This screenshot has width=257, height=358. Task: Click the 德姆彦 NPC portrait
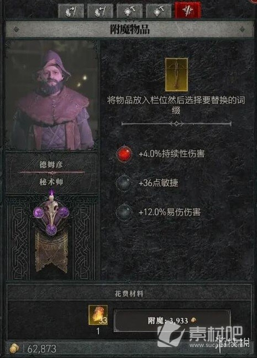(53, 96)
